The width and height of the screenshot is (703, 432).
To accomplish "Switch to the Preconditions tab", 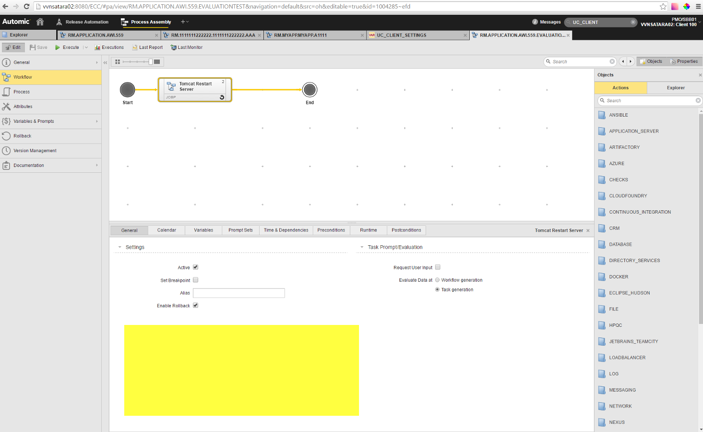I will [x=331, y=230].
